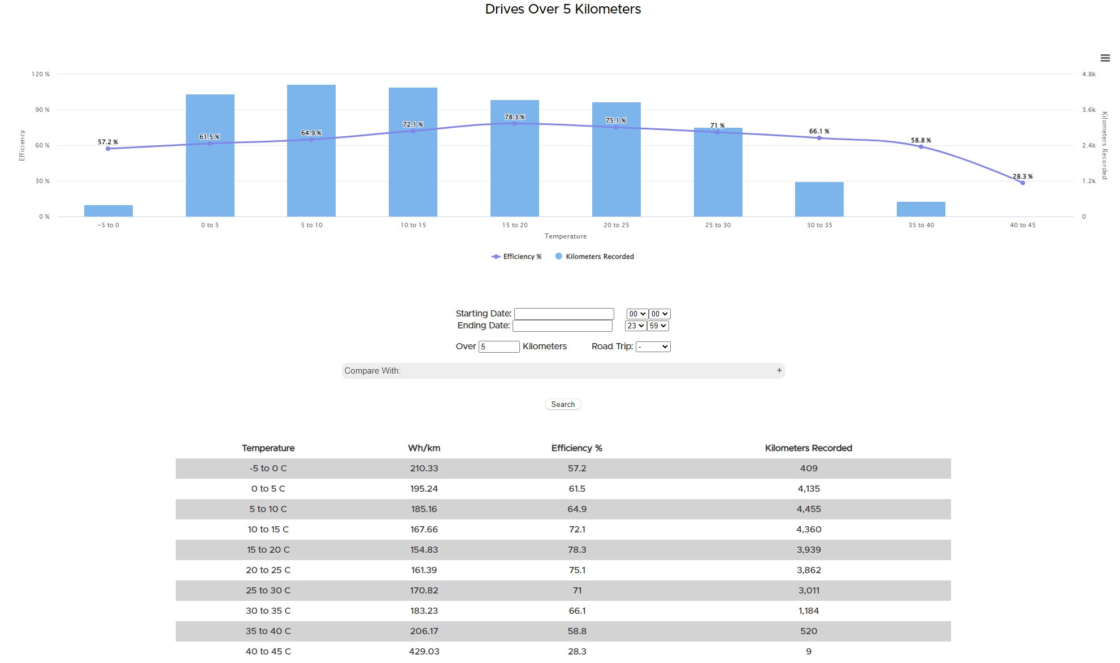Open the ending minute dropdown showing 59
Image resolution: width=1120 pixels, height=663 pixels.
click(658, 326)
